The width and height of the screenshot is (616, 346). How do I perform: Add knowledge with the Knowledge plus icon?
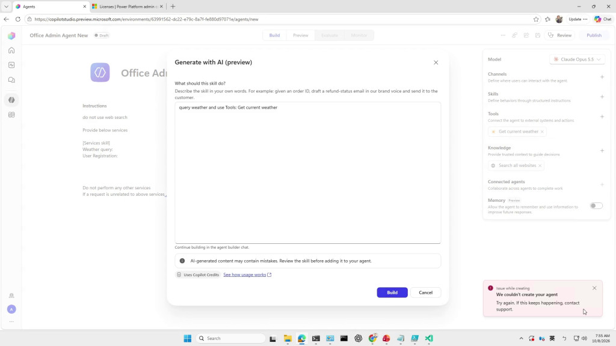tap(602, 151)
